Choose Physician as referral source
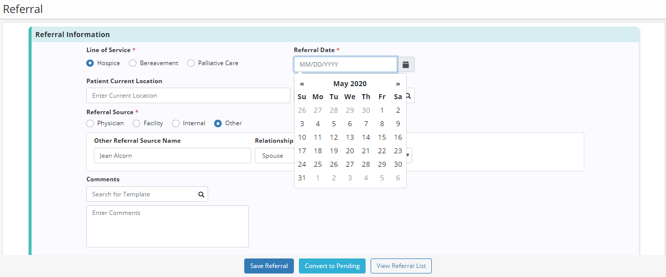The width and height of the screenshot is (666, 277). tap(90, 123)
